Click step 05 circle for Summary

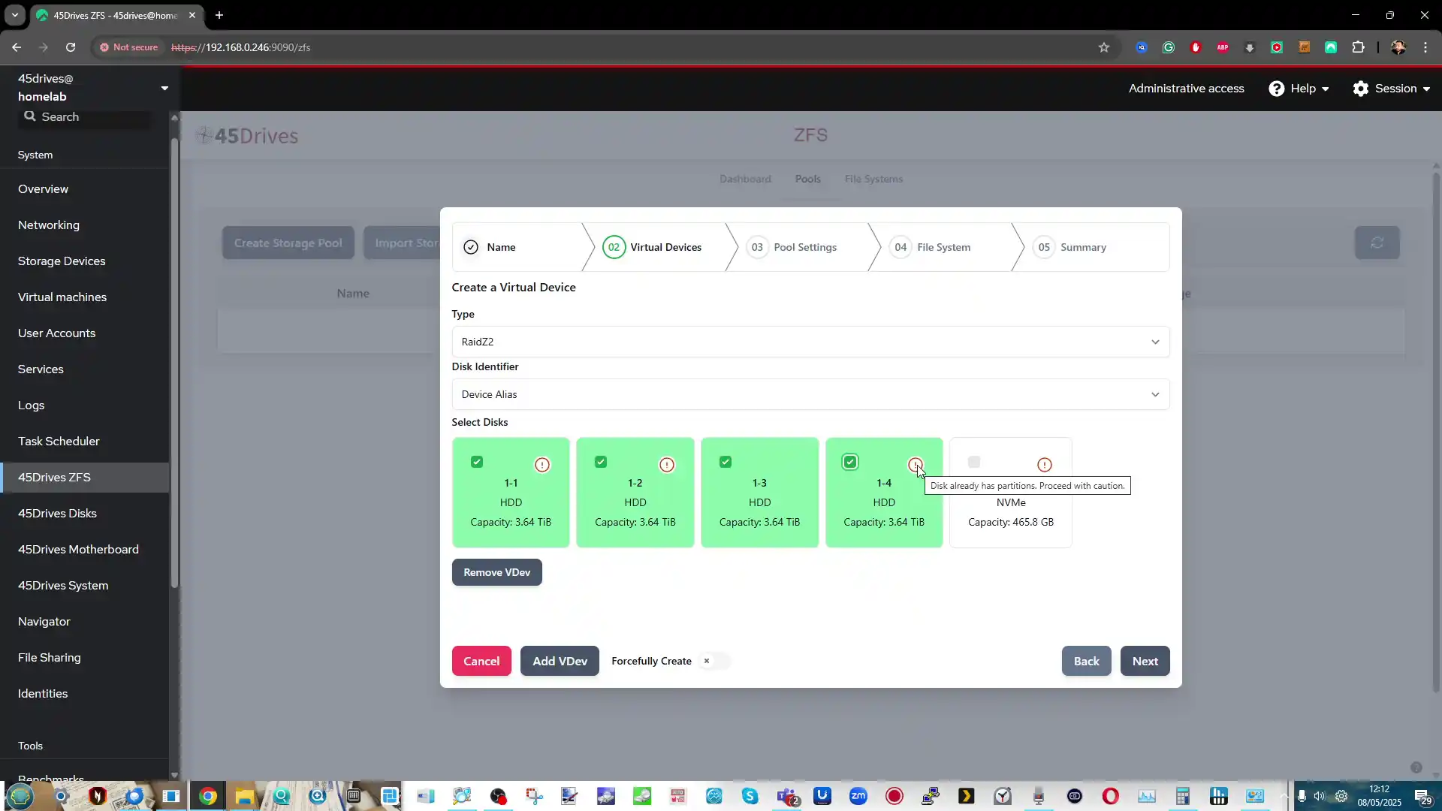(x=1044, y=247)
